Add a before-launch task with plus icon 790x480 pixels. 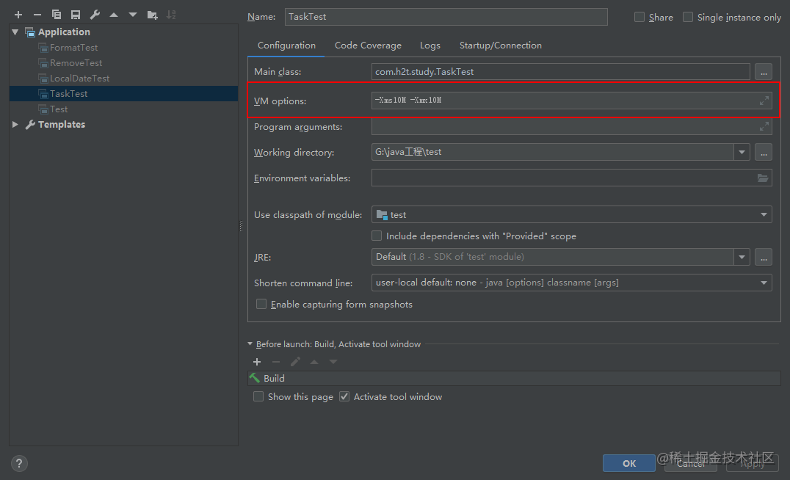click(257, 362)
